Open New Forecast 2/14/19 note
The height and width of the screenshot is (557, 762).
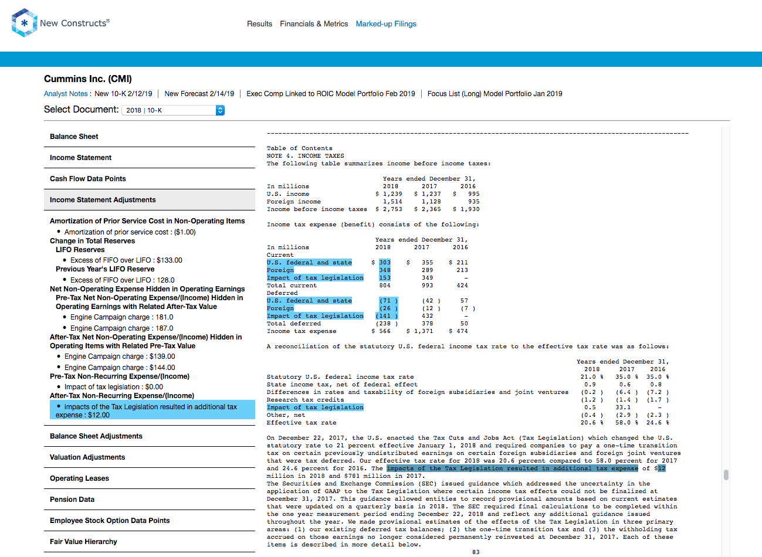pos(199,94)
